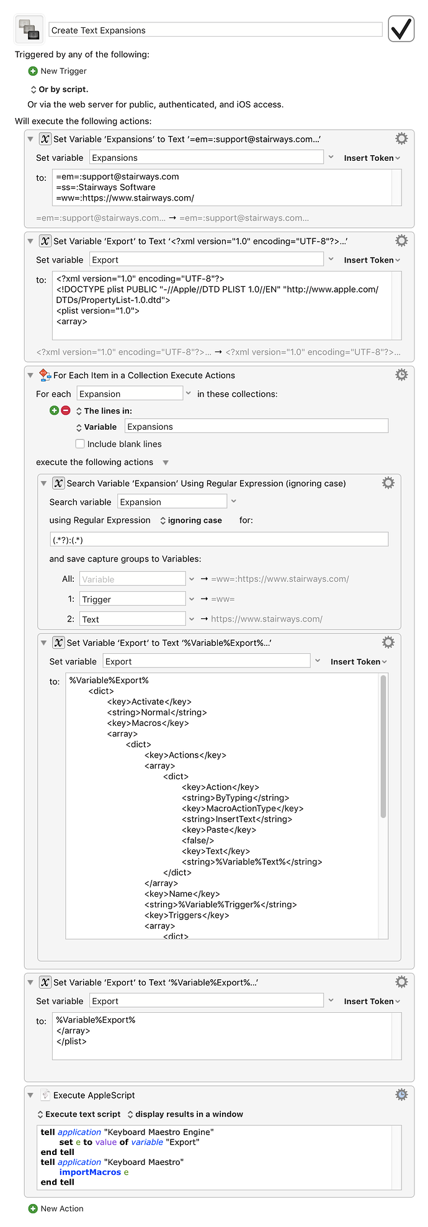Enable the Include blank lines checkbox
428x1227 pixels.
tap(80, 444)
